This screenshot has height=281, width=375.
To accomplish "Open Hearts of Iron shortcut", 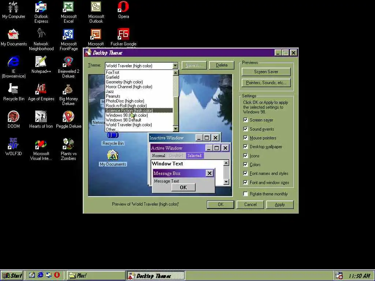I will (41, 120).
